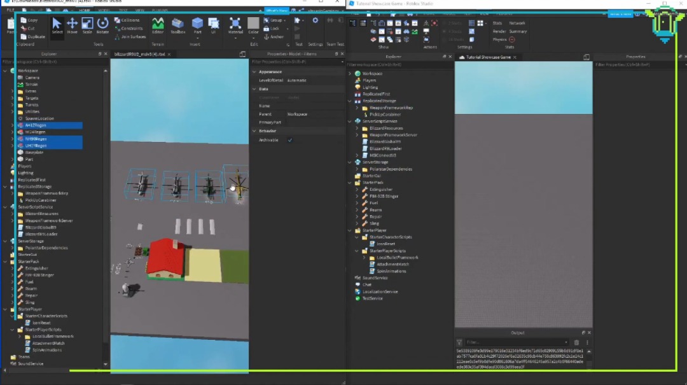Activate the Select arrow tool
This screenshot has height=385, width=687.
[57, 26]
